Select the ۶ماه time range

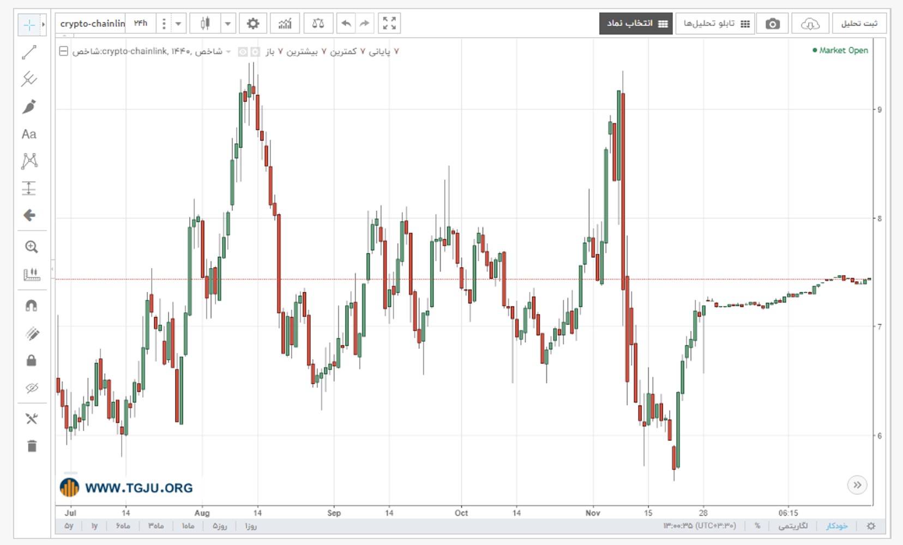pyautogui.click(x=123, y=526)
